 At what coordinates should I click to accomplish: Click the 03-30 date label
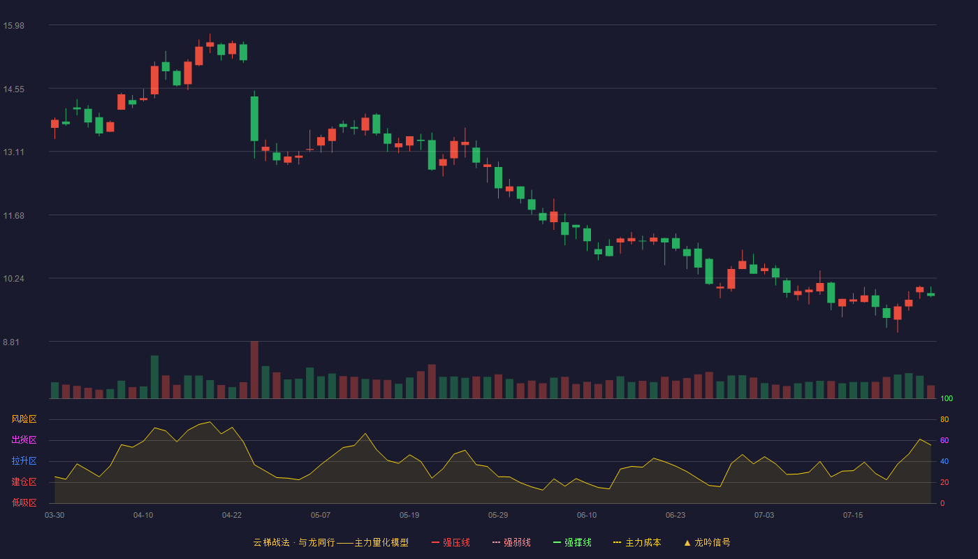click(x=54, y=515)
